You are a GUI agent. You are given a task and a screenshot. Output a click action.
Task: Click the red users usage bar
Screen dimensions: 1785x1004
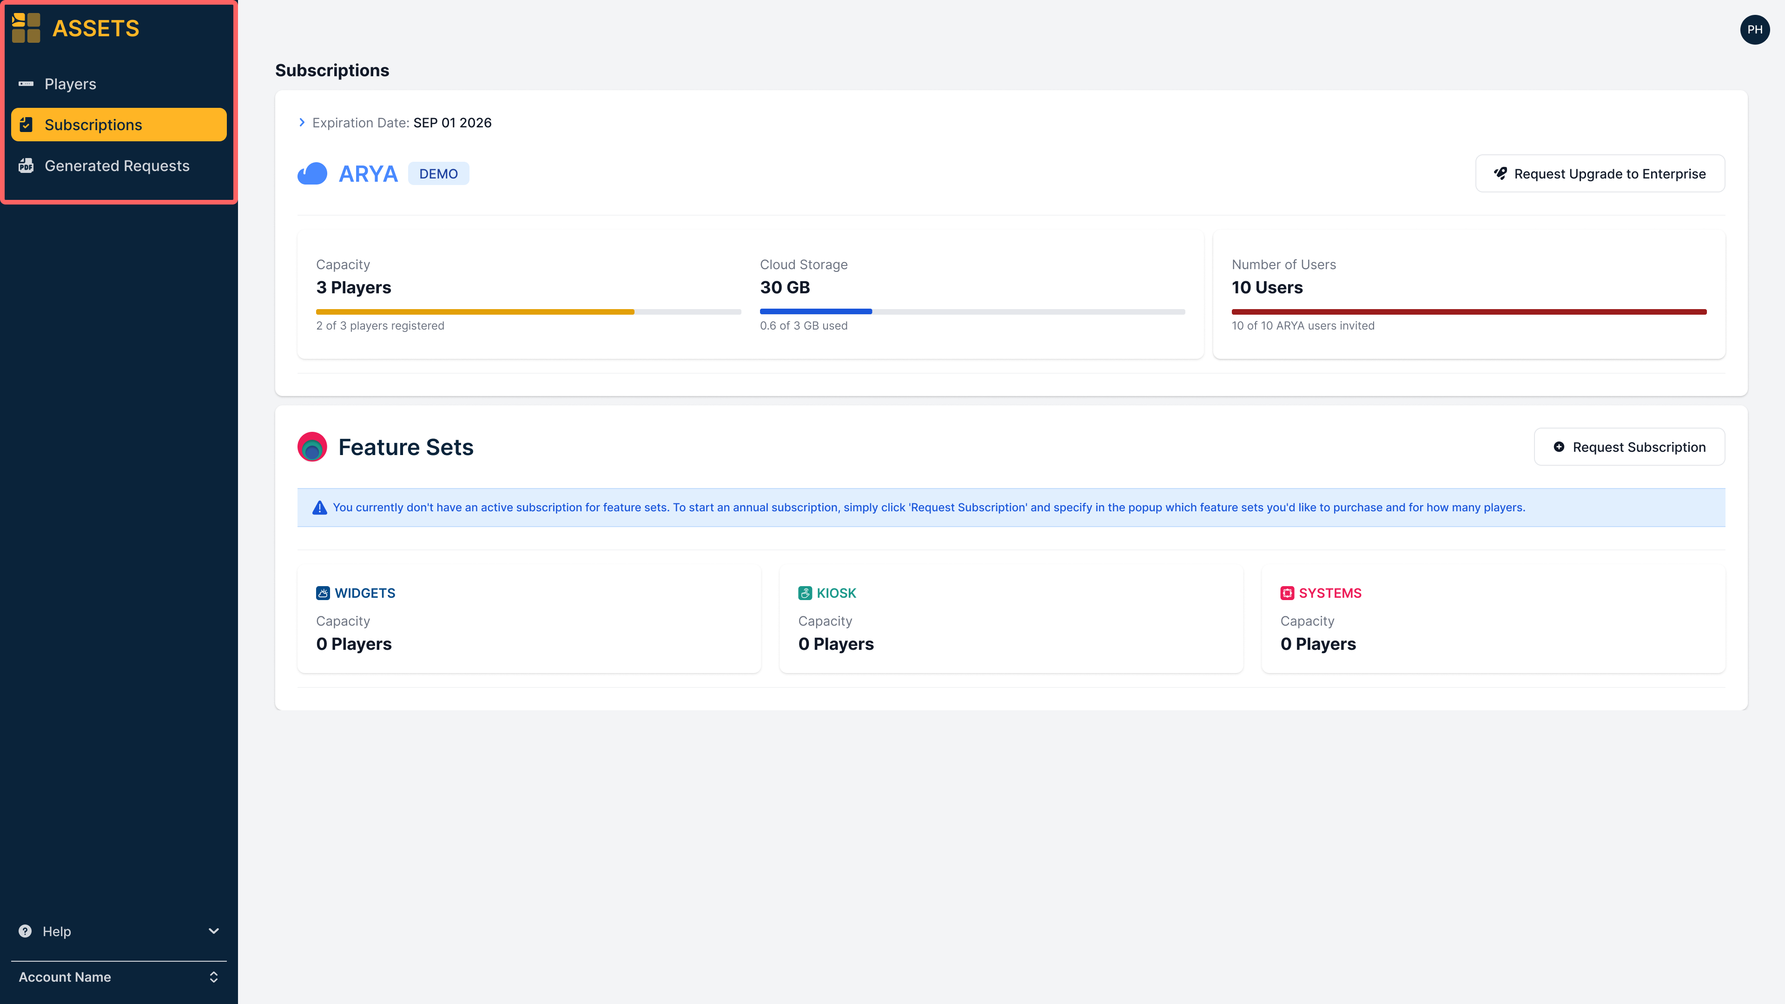tap(1469, 312)
